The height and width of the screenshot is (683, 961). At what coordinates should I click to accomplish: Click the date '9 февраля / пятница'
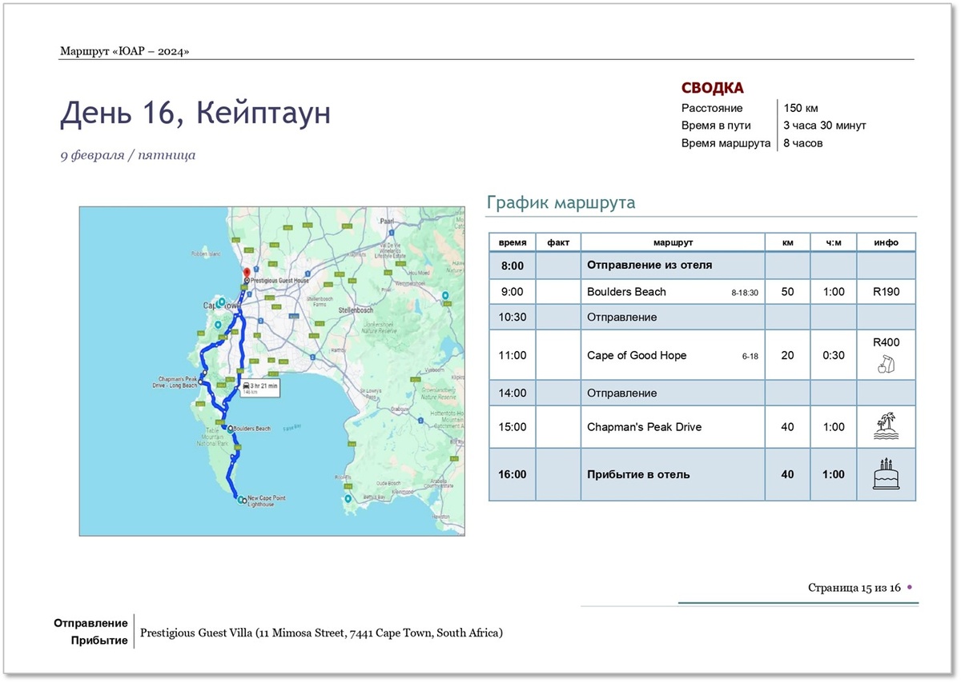[128, 155]
